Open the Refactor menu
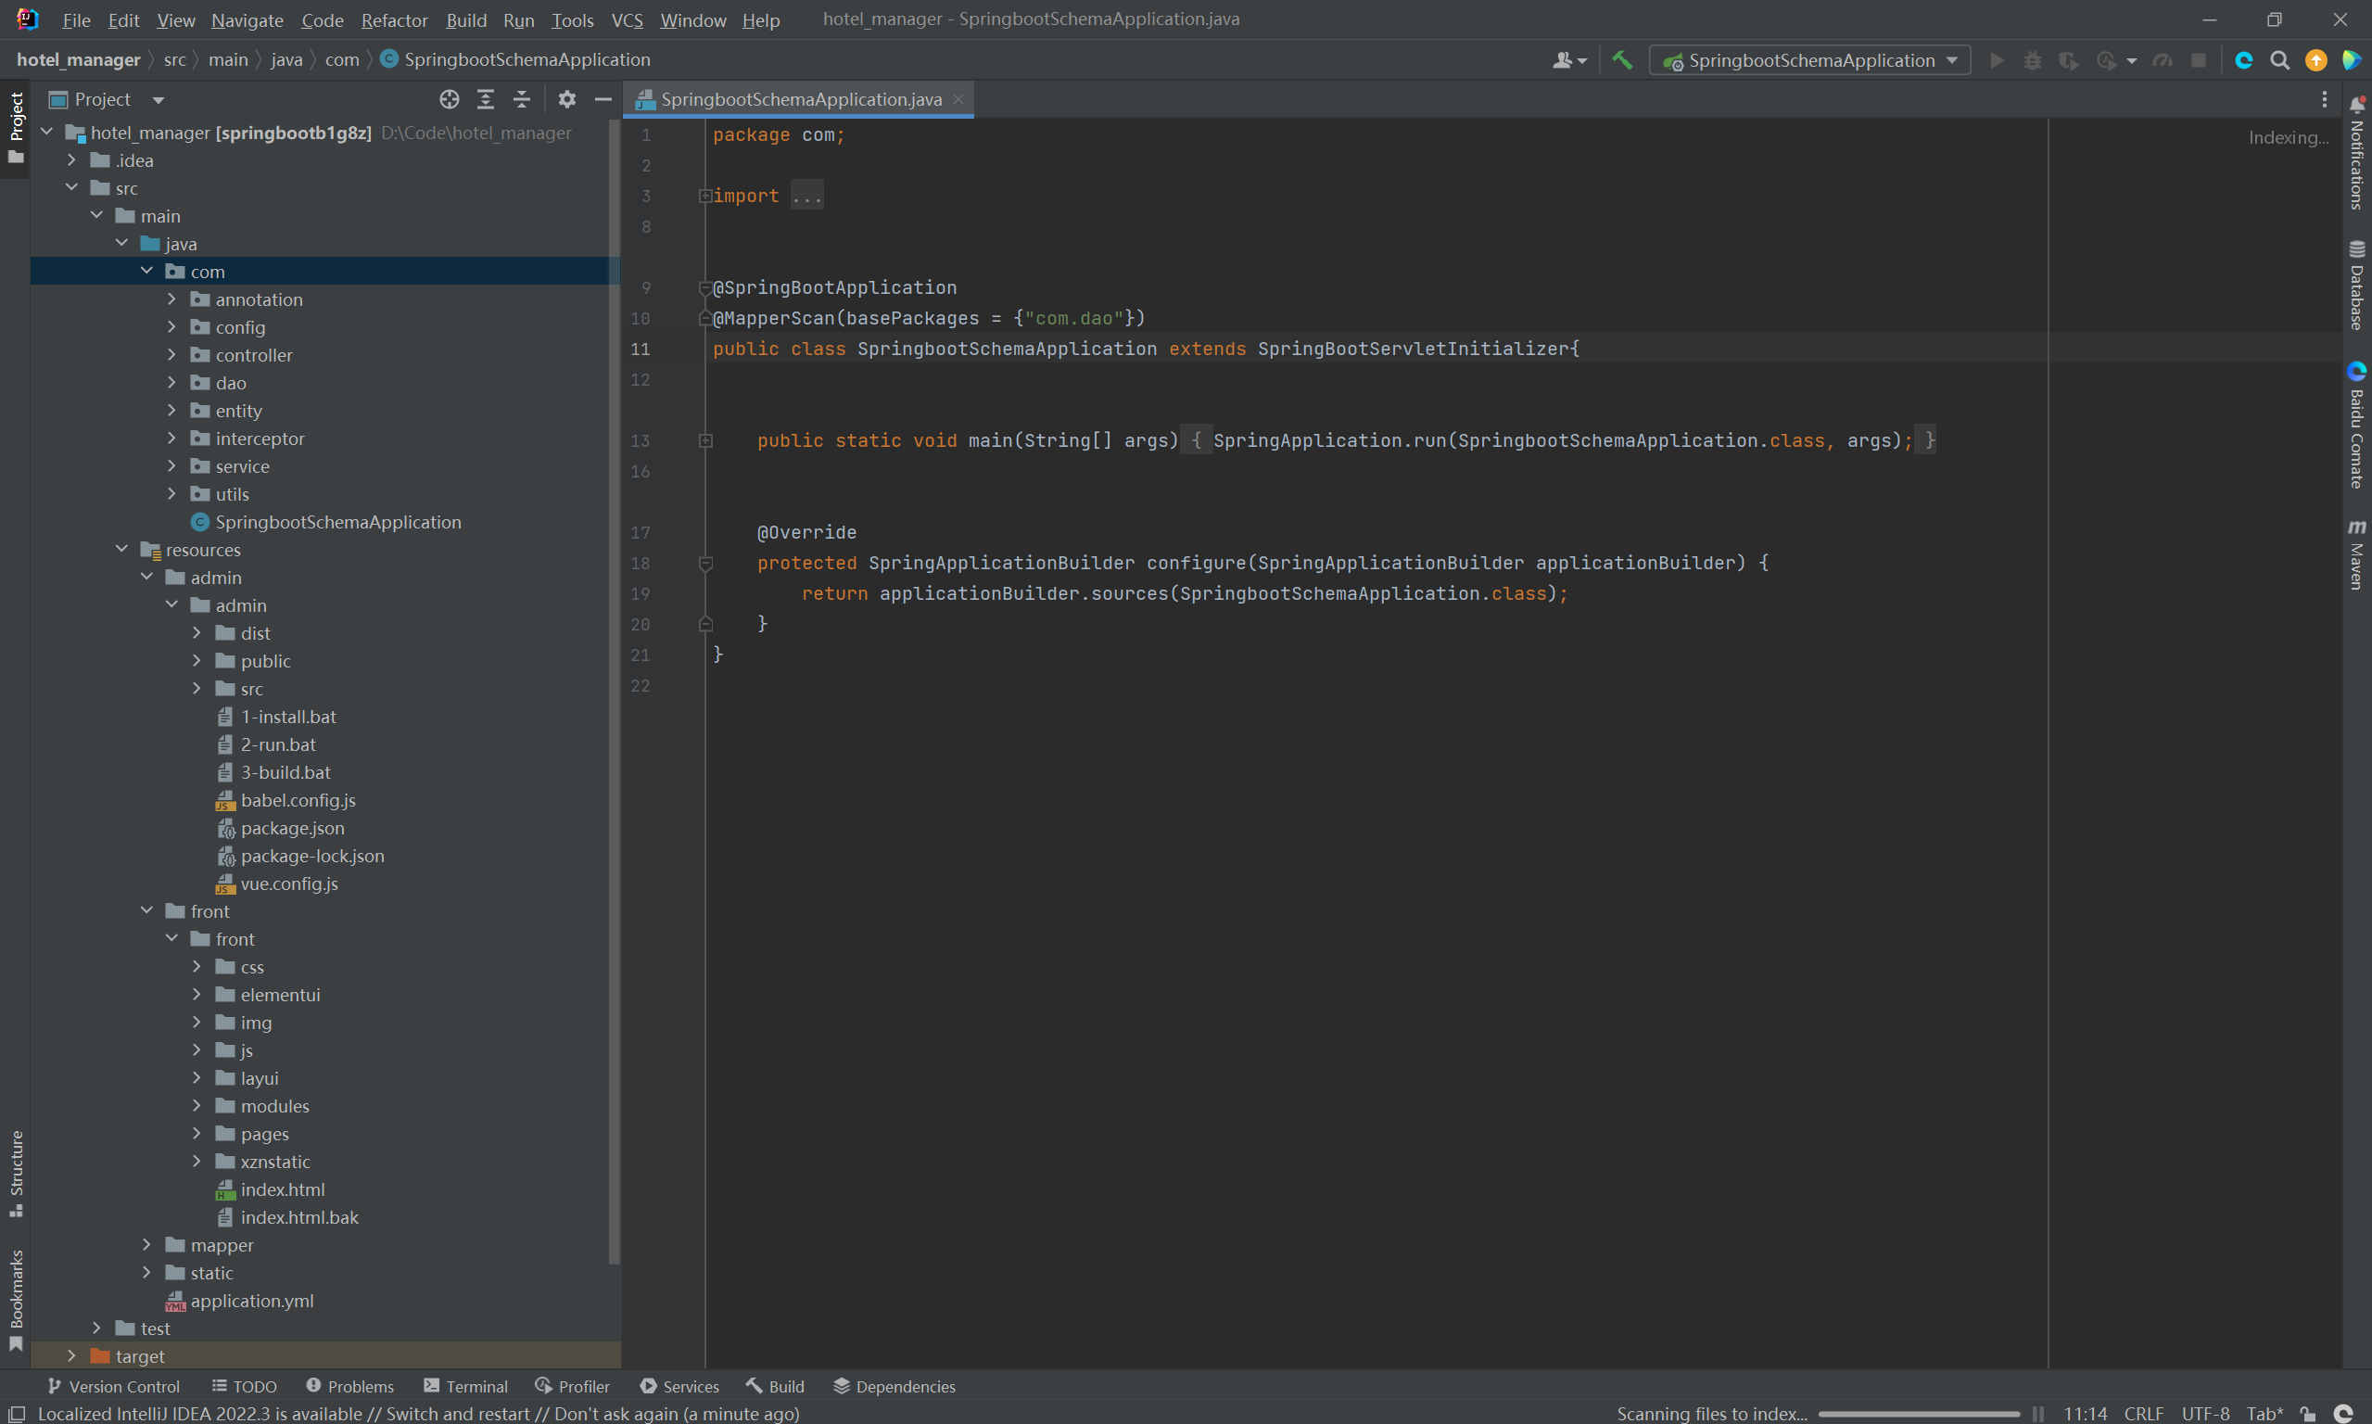Viewport: 2372px width, 1424px height. click(393, 20)
